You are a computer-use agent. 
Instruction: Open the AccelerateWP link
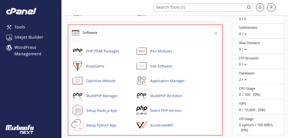pyautogui.click(x=162, y=125)
